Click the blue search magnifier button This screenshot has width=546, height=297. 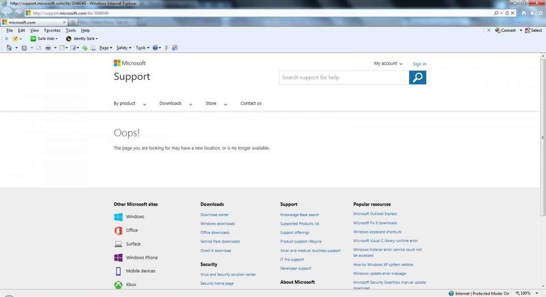click(x=418, y=77)
